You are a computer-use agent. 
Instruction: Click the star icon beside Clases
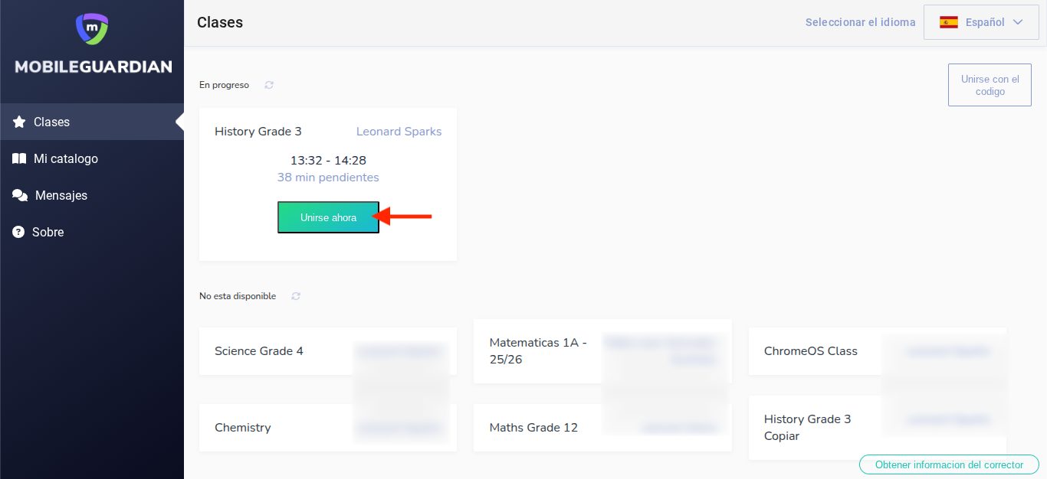pos(19,122)
